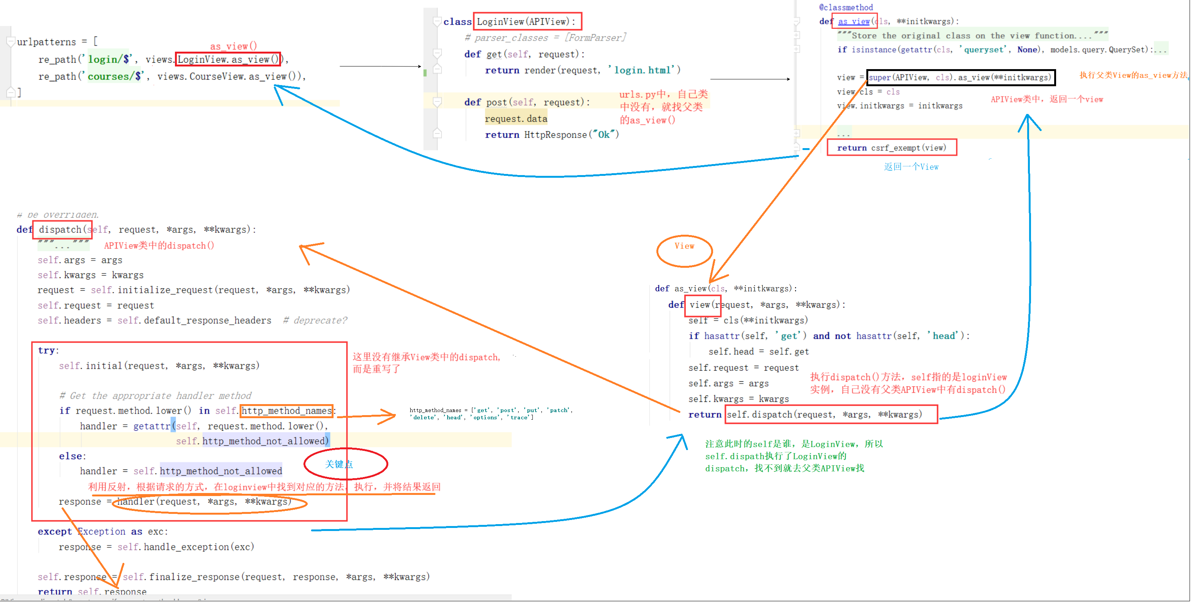
Task: Click fold-end marker beside return render line
Action: coord(437,70)
